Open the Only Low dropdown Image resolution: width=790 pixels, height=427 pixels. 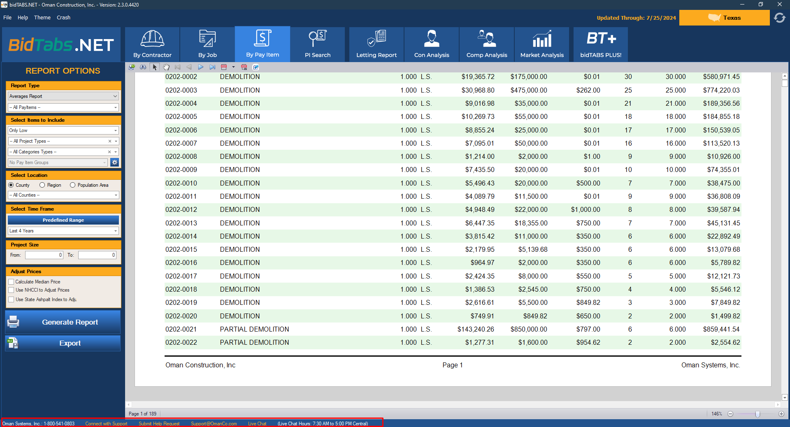pos(63,130)
